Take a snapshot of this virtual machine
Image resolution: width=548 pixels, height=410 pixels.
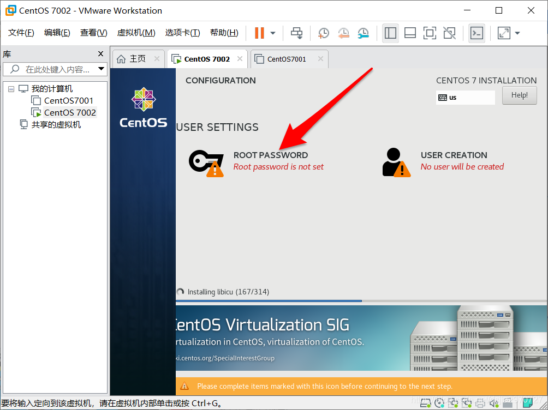324,33
